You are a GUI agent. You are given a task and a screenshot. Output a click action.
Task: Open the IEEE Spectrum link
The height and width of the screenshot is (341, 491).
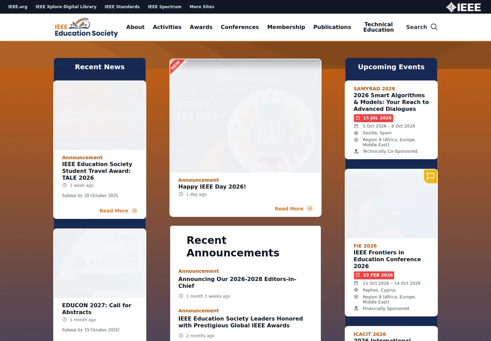click(165, 6)
